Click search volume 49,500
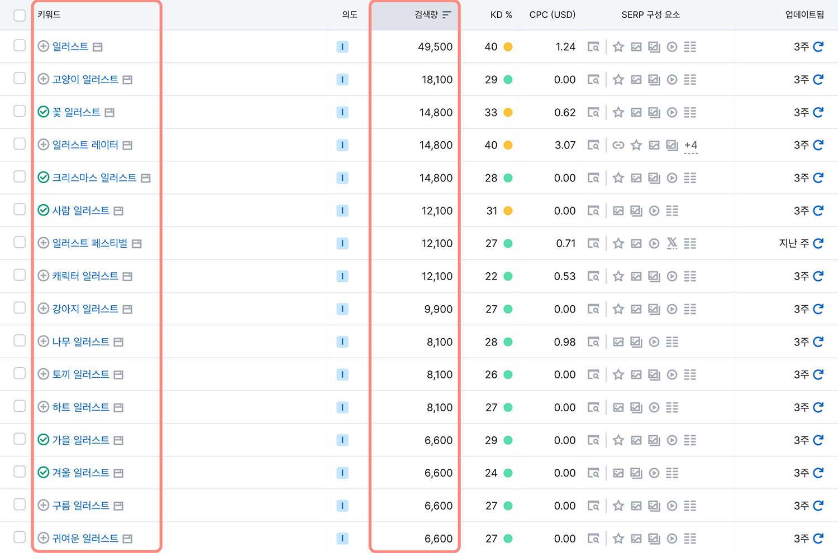Viewport: 838px width, 553px height. pyautogui.click(x=435, y=47)
